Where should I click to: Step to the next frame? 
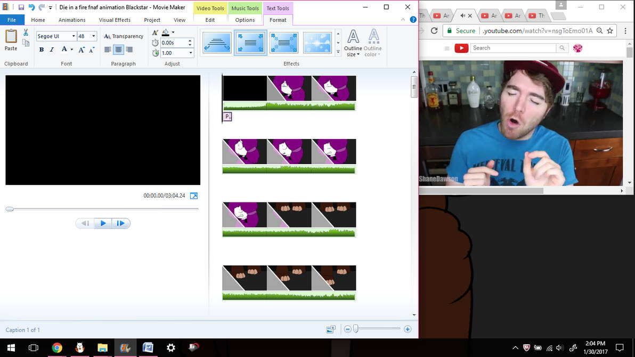pyautogui.click(x=121, y=223)
